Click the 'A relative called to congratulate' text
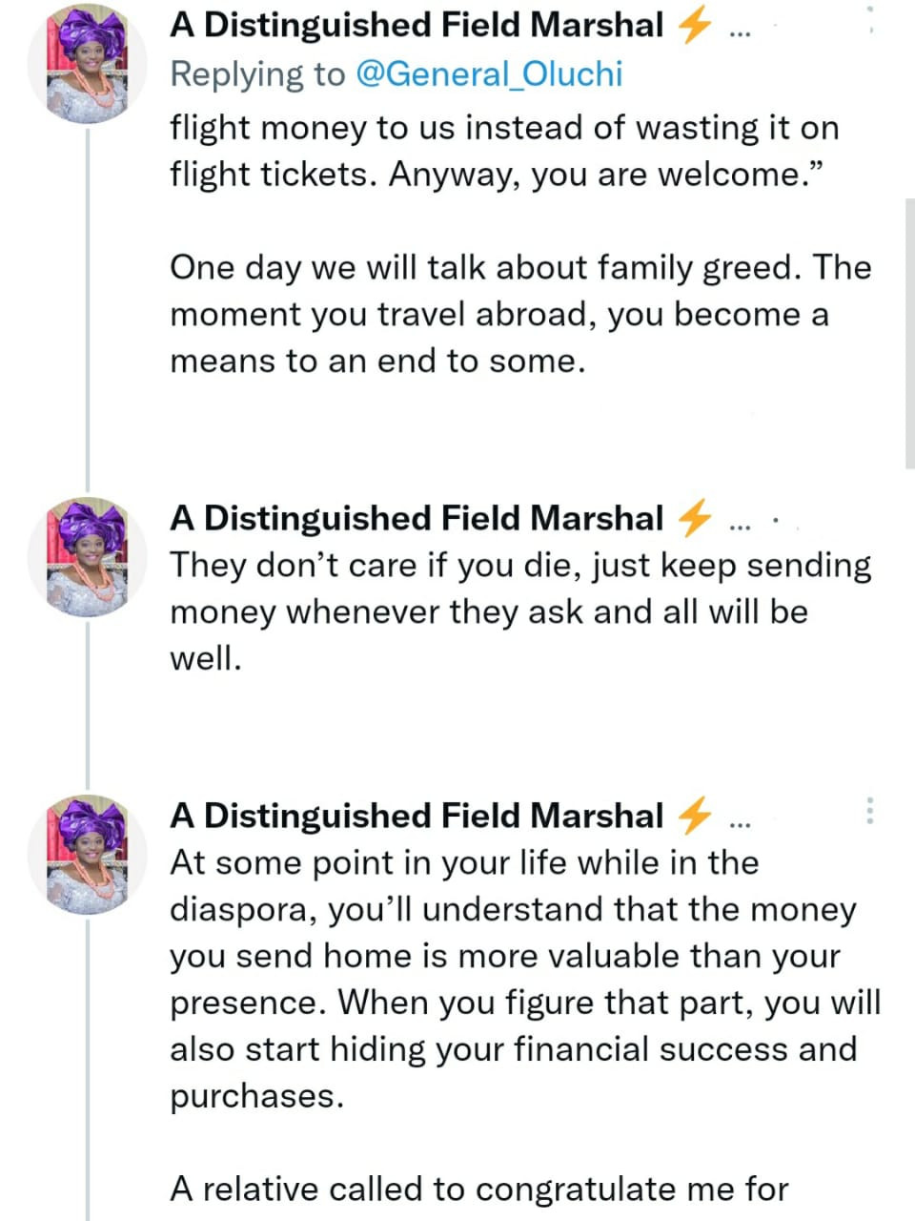The image size is (915, 1221). tap(478, 1189)
